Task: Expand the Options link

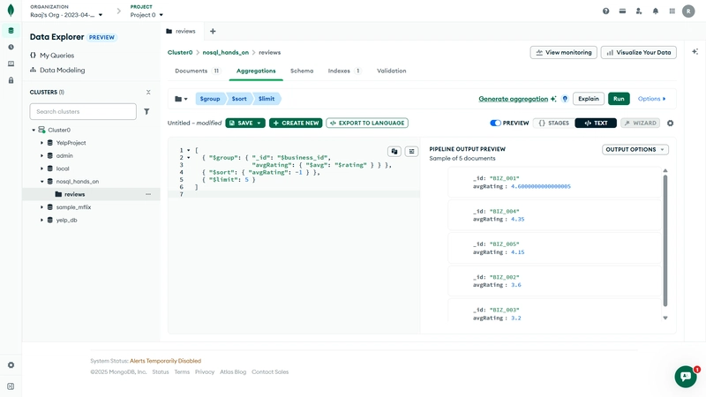Action: pyautogui.click(x=651, y=99)
